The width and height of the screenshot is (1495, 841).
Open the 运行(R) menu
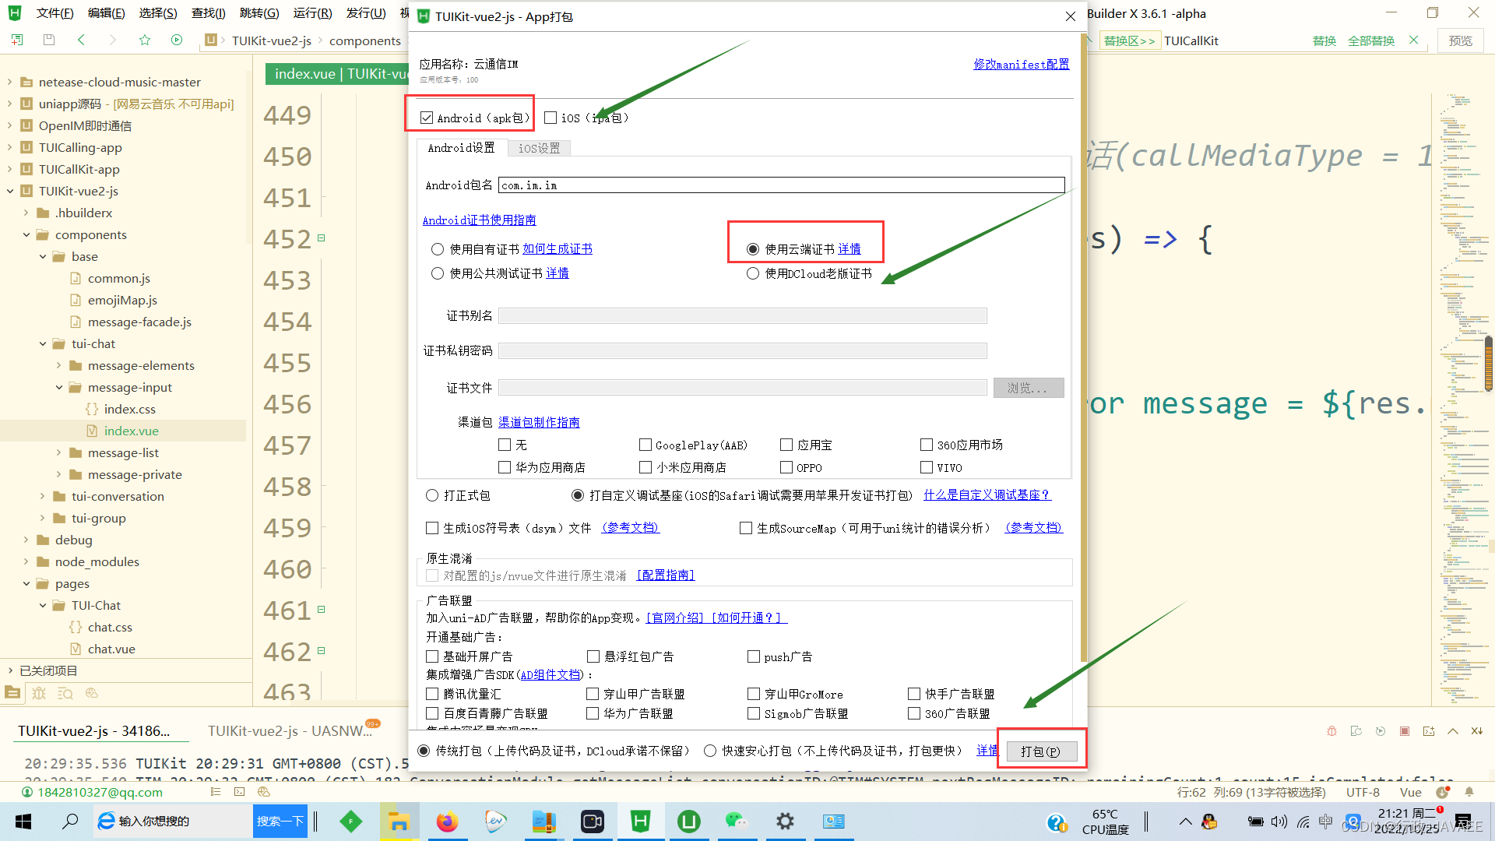(x=312, y=13)
